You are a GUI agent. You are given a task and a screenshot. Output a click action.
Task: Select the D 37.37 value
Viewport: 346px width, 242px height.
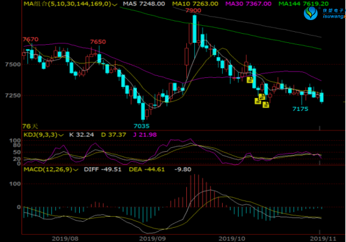click(114, 135)
